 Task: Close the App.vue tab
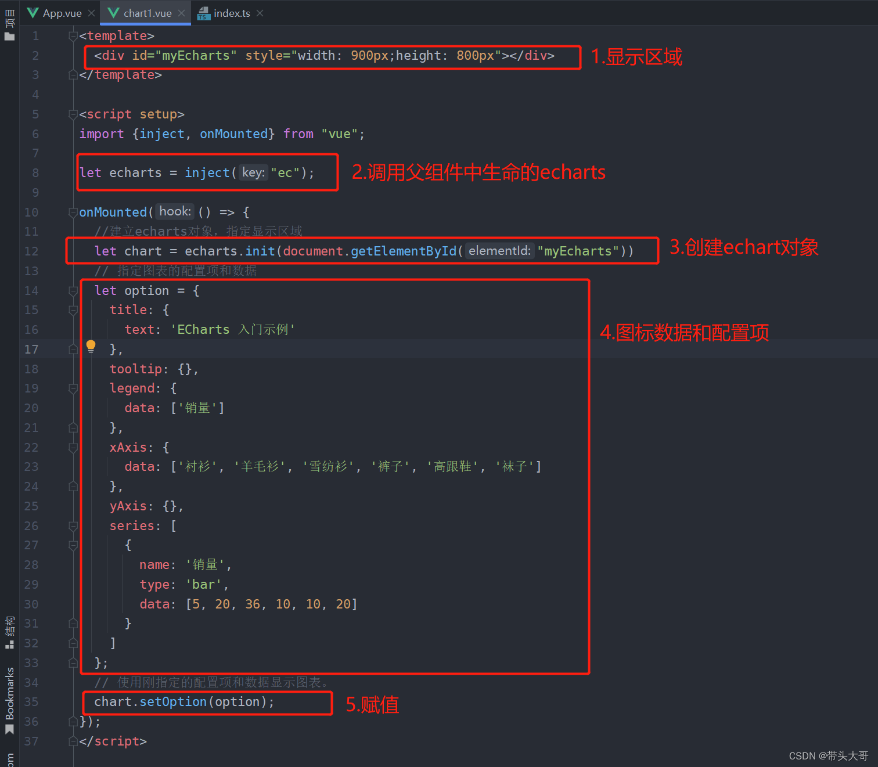[91, 13]
